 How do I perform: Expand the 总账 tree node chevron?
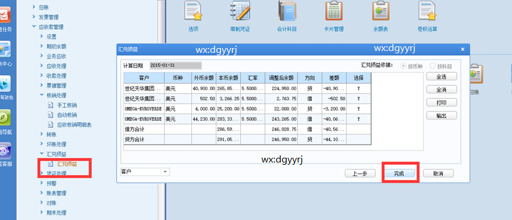pyautogui.click(x=34, y=7)
